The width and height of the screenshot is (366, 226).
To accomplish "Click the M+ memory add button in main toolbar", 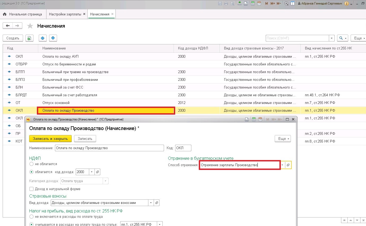I will click(x=273, y=3).
